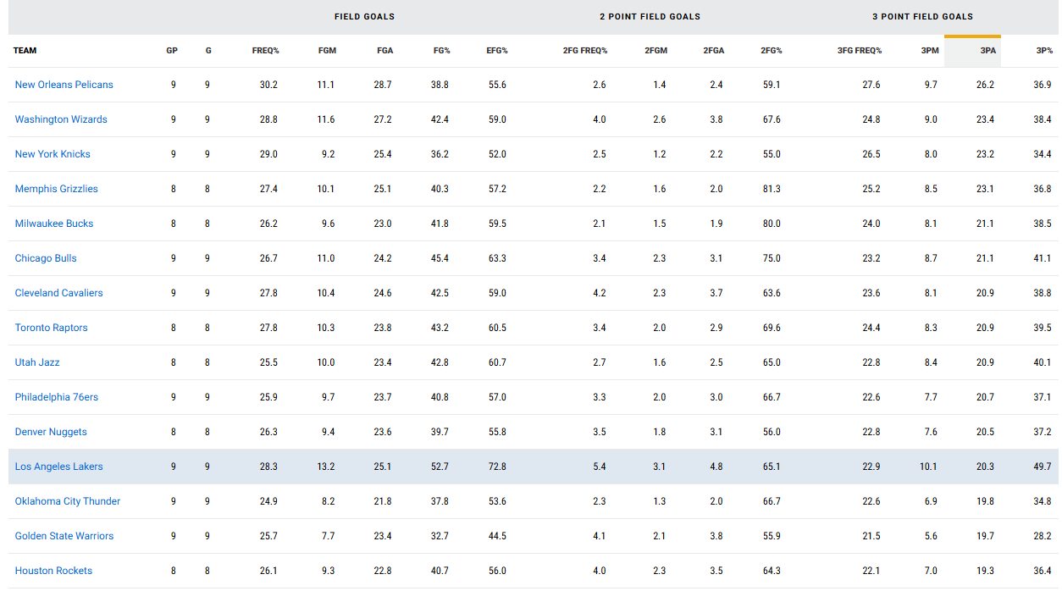Image resolution: width=1062 pixels, height=591 pixels.
Task: Open the Chicago Bulls team link
Action: click(46, 258)
